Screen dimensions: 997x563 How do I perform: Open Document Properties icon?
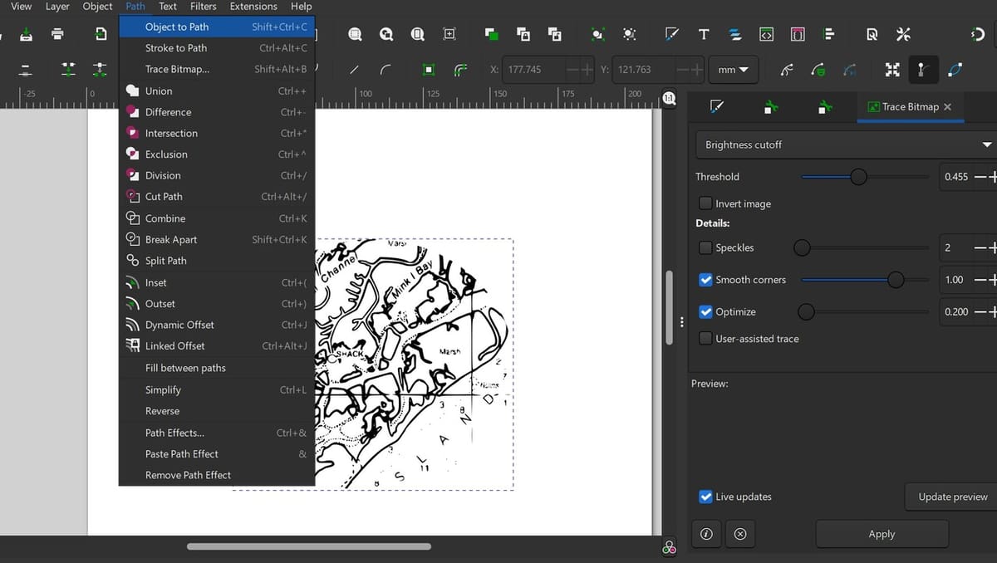(872, 34)
